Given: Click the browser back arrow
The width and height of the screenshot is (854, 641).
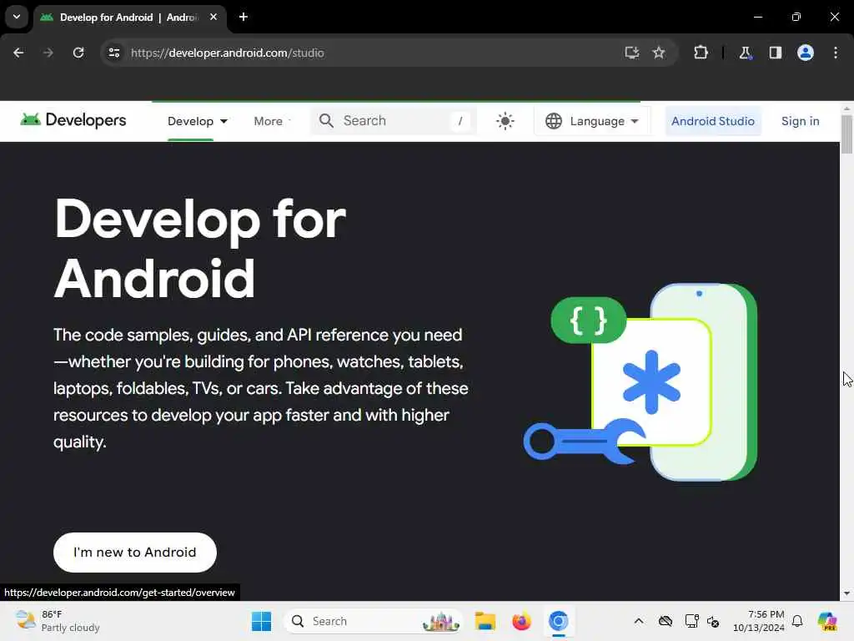Looking at the screenshot, I should coord(18,53).
